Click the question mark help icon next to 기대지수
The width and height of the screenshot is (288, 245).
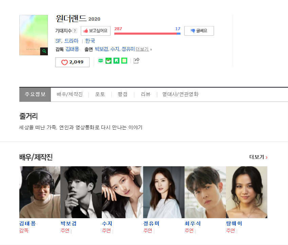pos(75,31)
